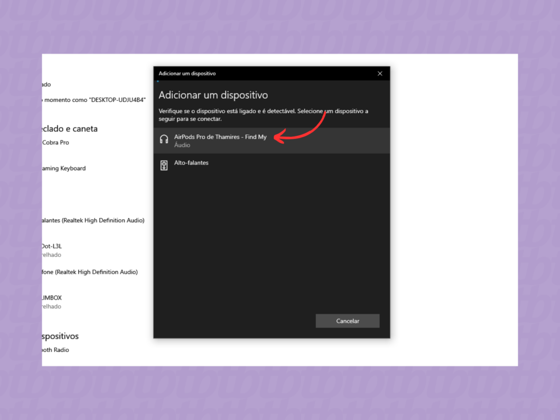Select the Cobra Pro device entry
The height and width of the screenshot is (420, 560).
tap(55, 143)
